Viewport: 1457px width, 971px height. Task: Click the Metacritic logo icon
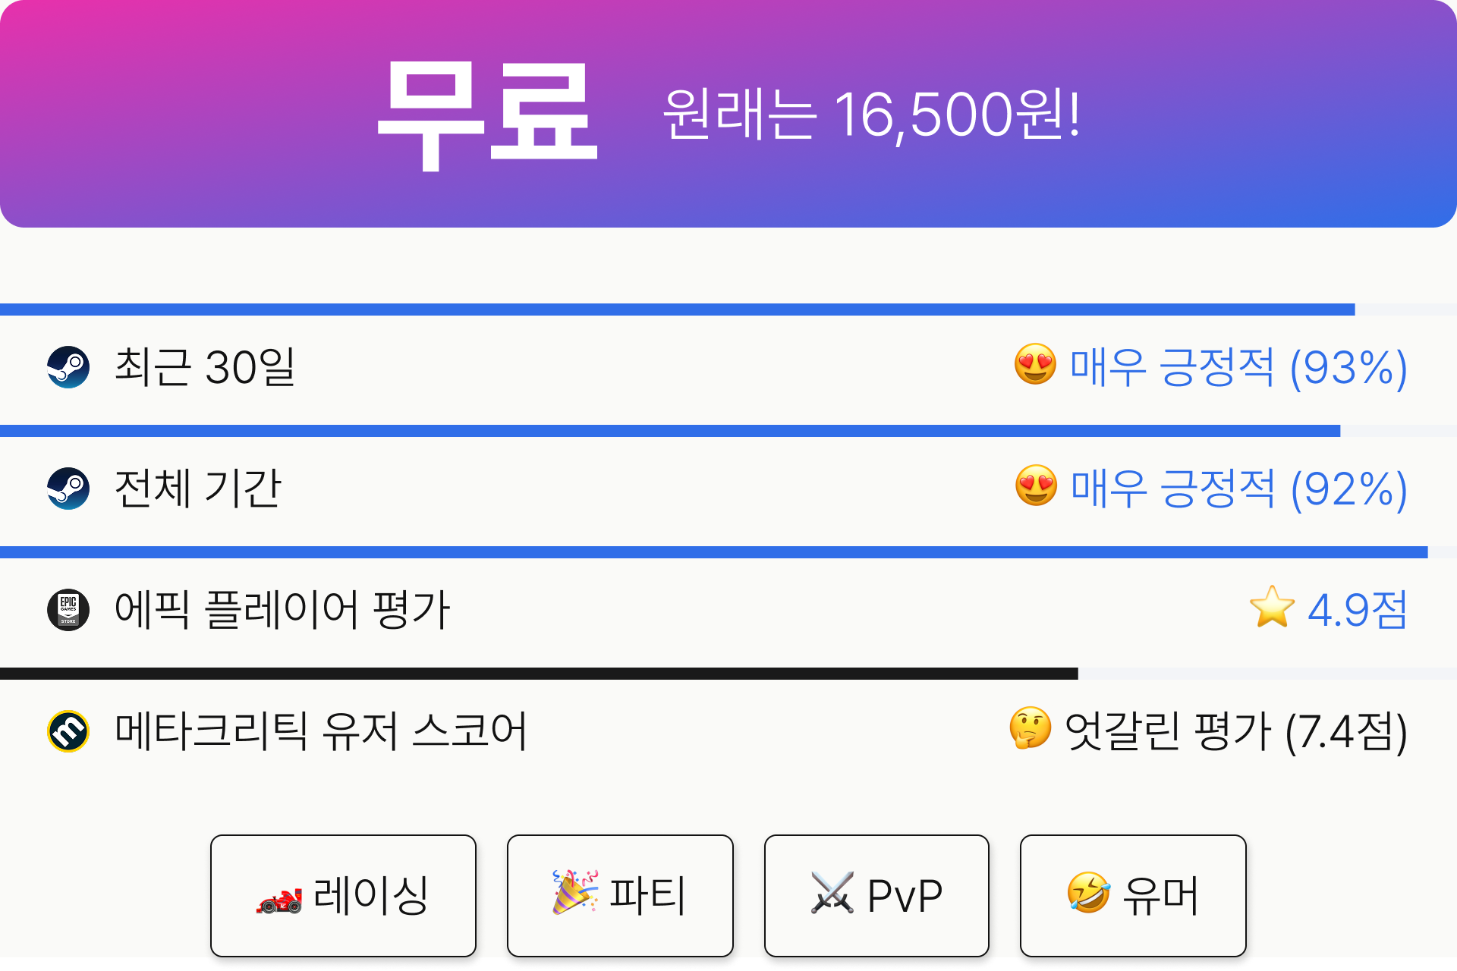(x=68, y=731)
